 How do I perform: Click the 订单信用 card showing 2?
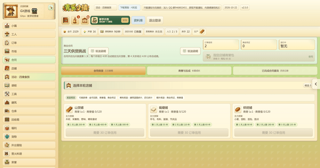[x=221, y=45]
